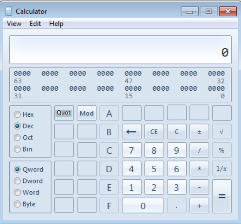Select the Dec number base
Image resolution: width=241 pixels, height=224 pixels.
point(24,126)
